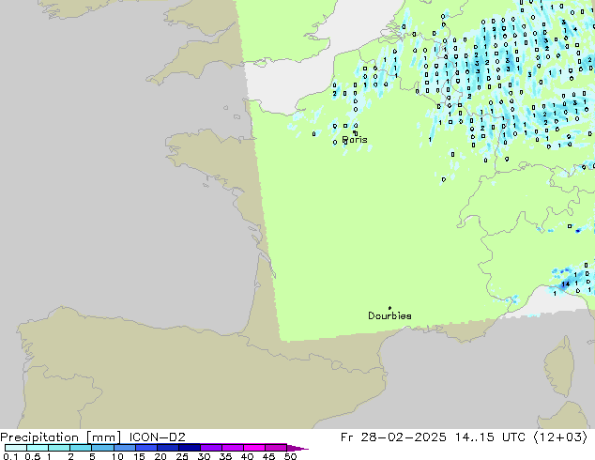Screen dimensions: 595x460
Task: Pick the dark blue swatch between 25 and 30
Action: pos(189,448)
